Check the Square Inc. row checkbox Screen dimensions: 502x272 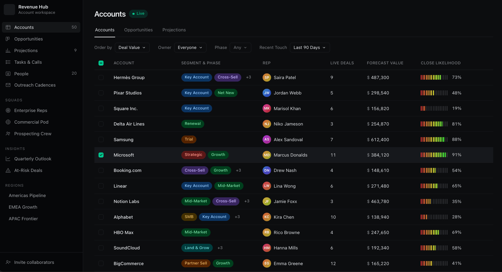[101, 109]
